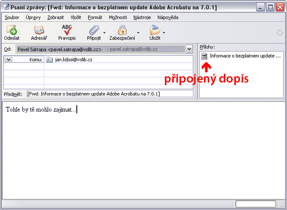
Task: Expand the Zabezpečení dropdown arrow
Action: 138,32
